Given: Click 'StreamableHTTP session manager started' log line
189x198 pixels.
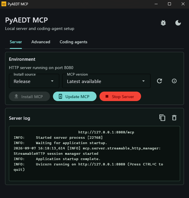Looking at the screenshot, I should click(x=56, y=154).
